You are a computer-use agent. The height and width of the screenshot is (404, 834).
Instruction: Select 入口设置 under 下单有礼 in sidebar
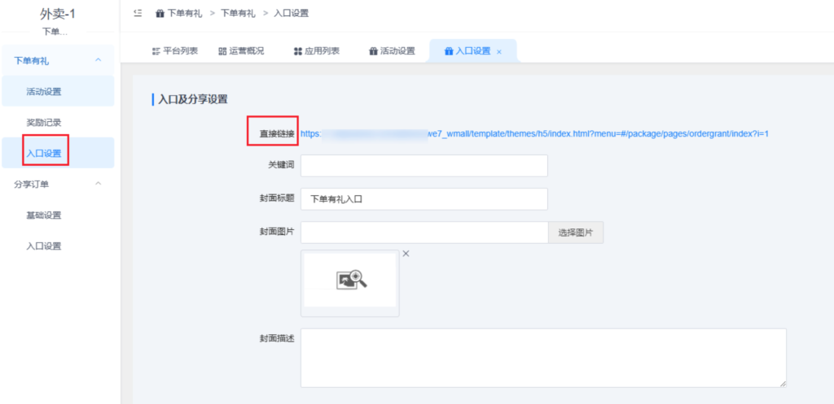tap(44, 153)
